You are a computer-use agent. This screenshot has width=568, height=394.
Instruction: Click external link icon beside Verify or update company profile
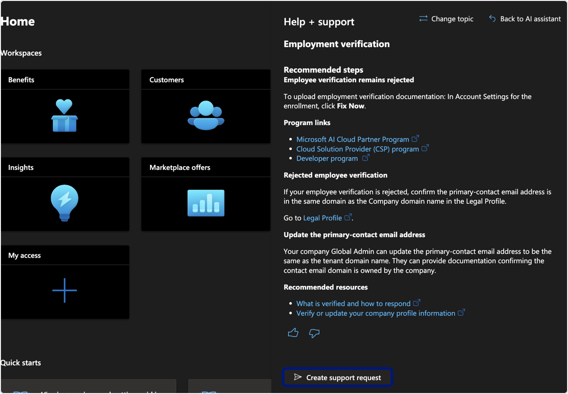point(461,313)
